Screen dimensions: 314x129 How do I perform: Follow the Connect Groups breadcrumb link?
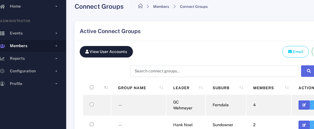coord(194,6)
